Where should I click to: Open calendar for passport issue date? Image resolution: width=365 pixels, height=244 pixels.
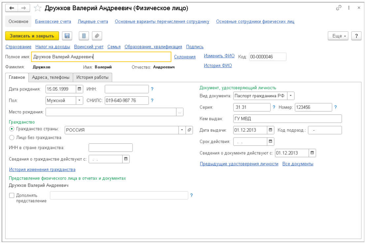coord(270,130)
